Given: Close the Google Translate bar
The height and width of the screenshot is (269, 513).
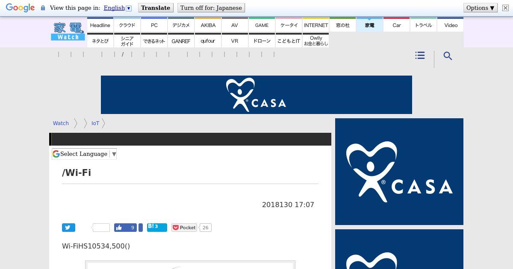Looking at the screenshot, I should 505,8.
